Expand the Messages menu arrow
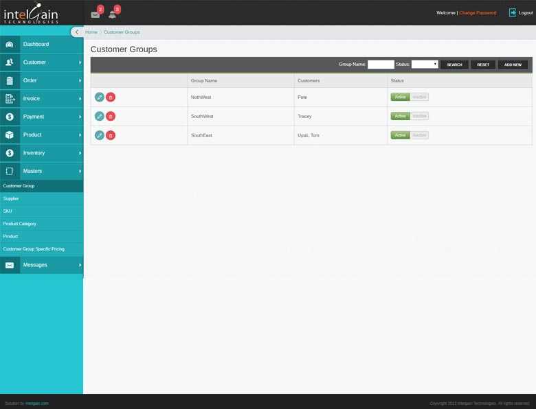Screen dimensions: 536x409 click(80, 266)
